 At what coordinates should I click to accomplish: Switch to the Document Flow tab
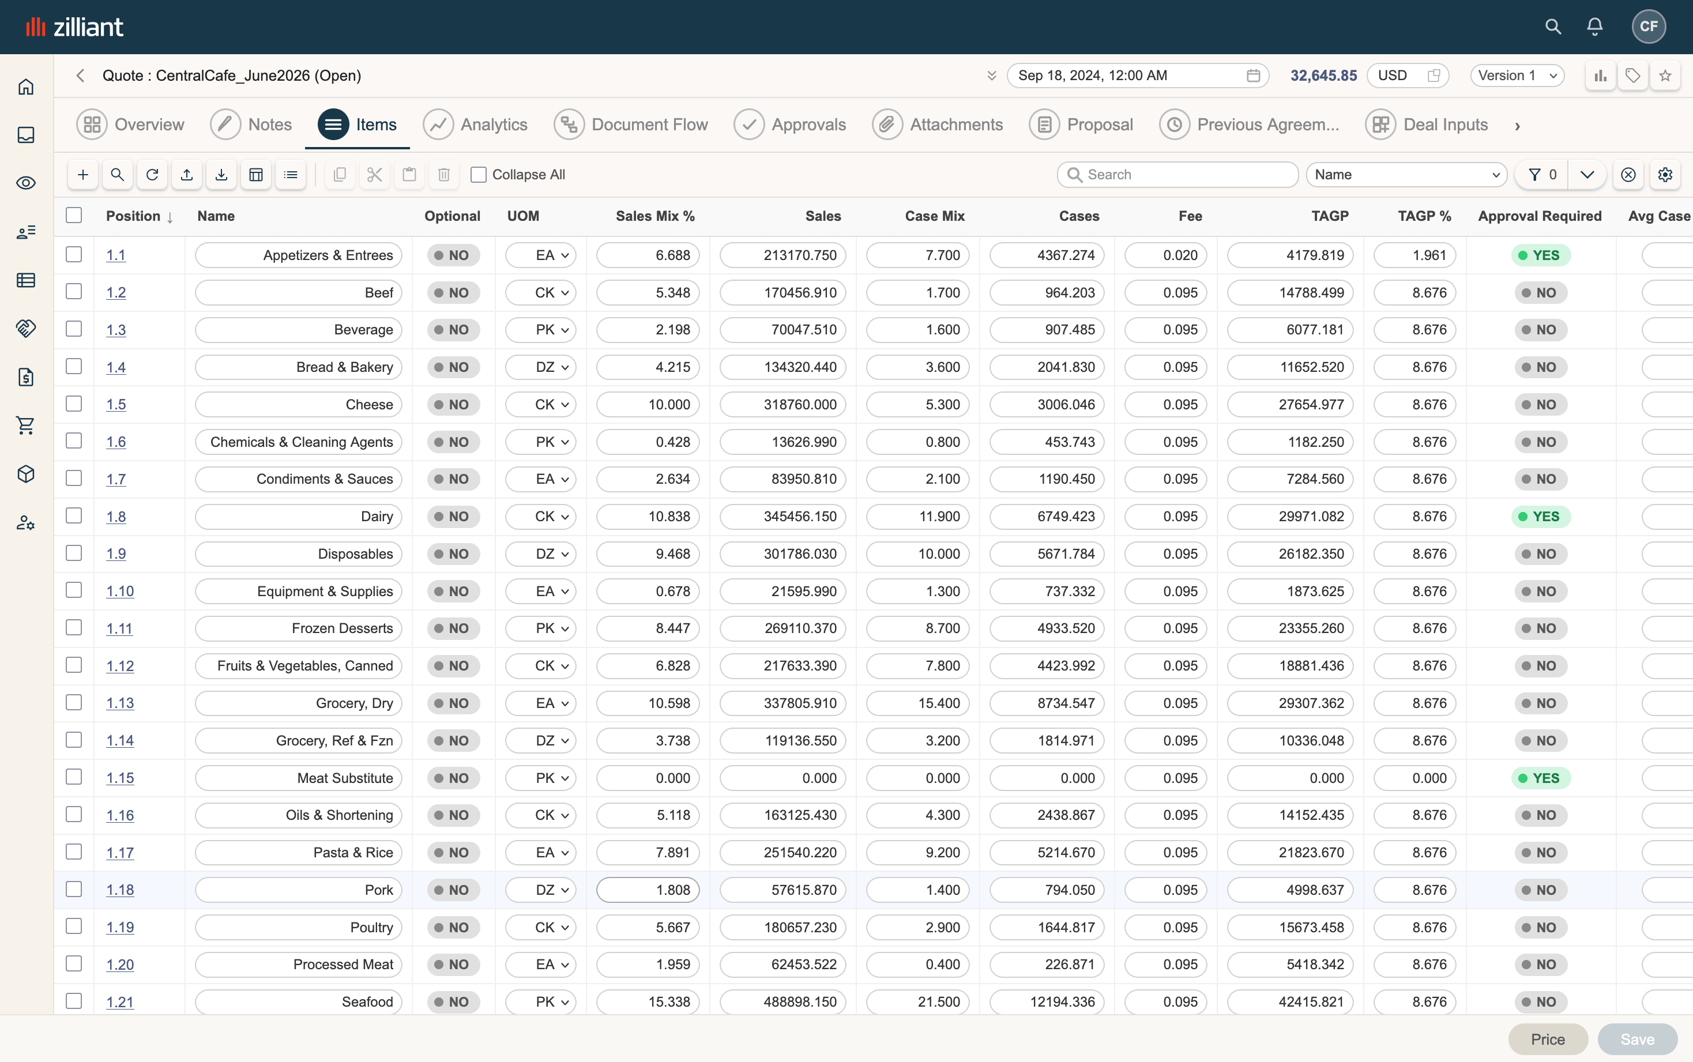[x=631, y=125]
